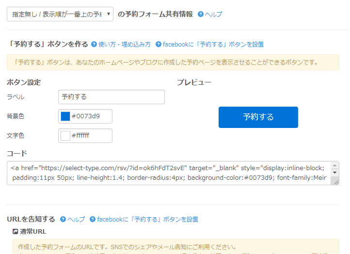Click the code box scrollbar down arrow

(x=334, y=173)
